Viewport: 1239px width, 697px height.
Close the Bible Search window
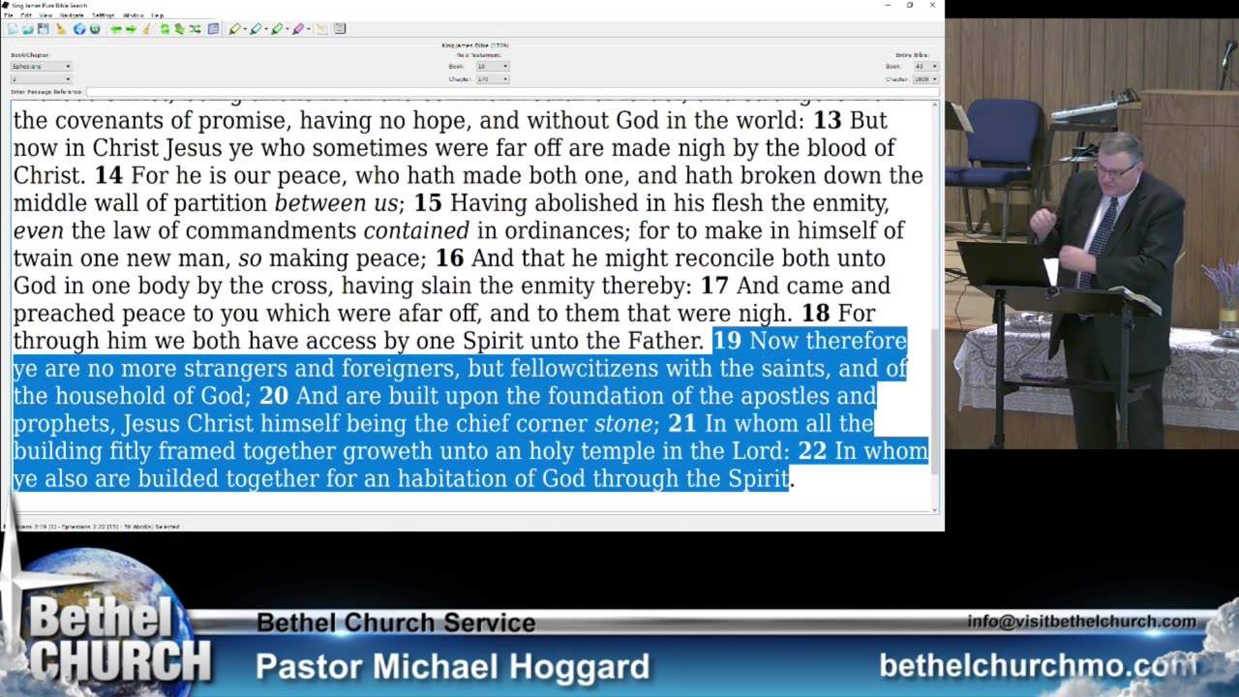click(x=932, y=5)
